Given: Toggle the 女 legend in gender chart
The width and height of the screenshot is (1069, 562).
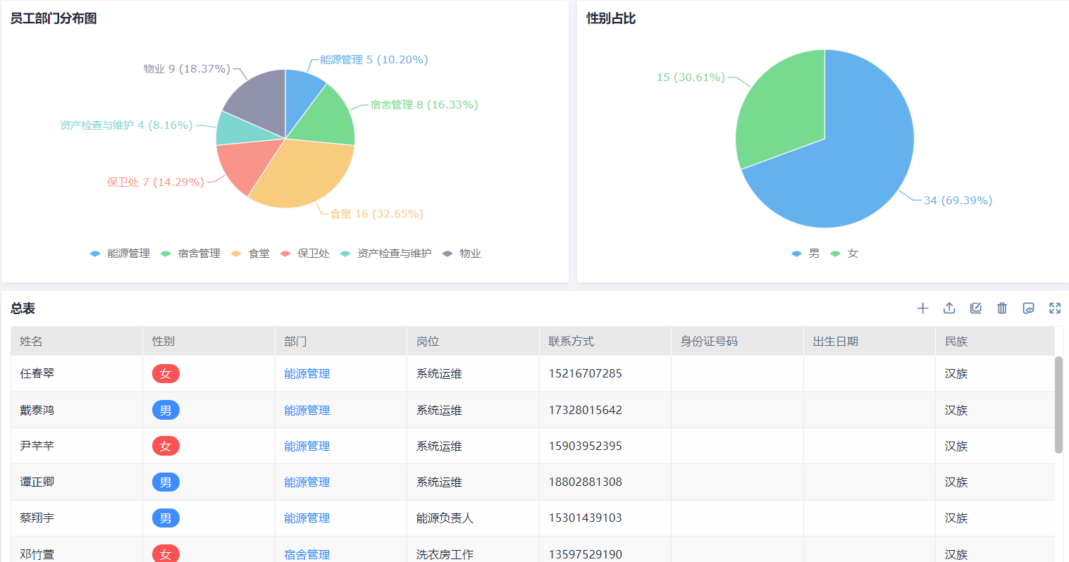Looking at the screenshot, I should tap(845, 254).
